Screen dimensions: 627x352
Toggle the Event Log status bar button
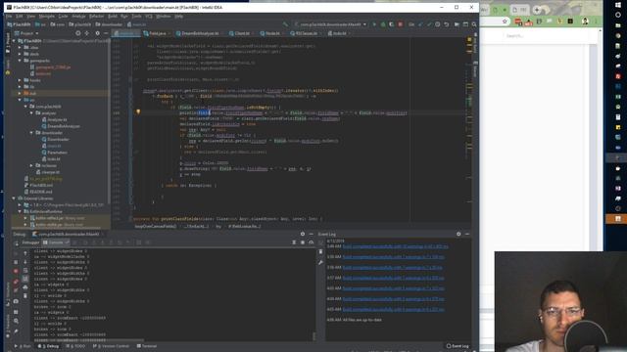tap(458, 346)
